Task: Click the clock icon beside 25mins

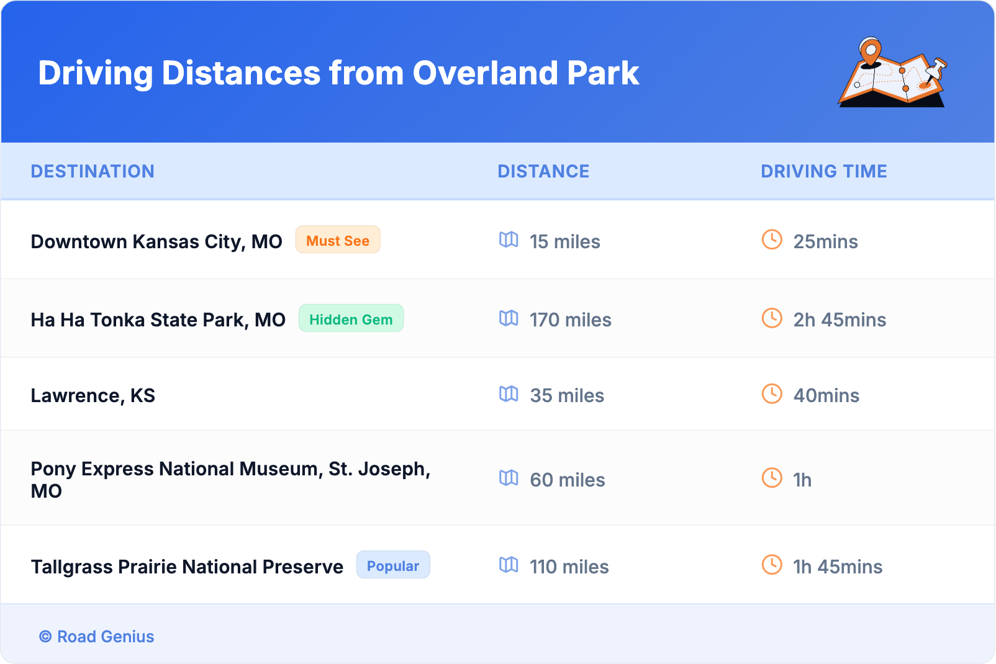Action: [772, 240]
